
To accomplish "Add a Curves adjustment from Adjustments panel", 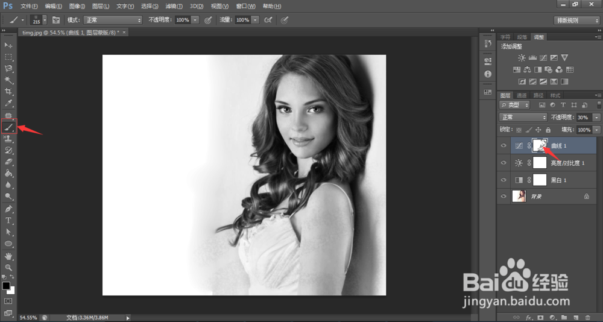I will coord(543,58).
